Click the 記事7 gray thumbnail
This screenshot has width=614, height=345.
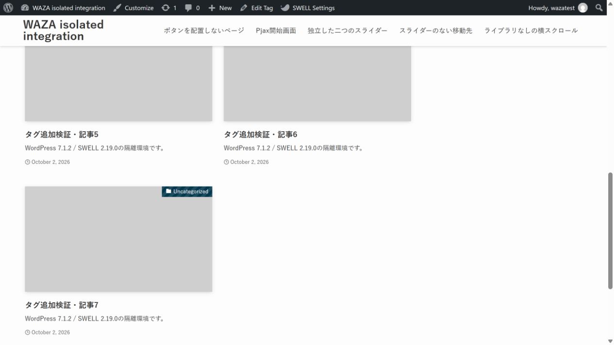coord(118,239)
